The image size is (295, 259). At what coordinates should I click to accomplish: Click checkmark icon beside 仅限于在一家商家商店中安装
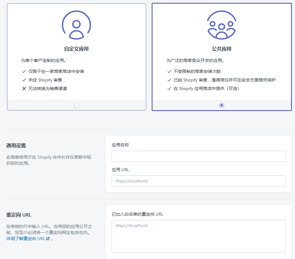click(x=24, y=71)
